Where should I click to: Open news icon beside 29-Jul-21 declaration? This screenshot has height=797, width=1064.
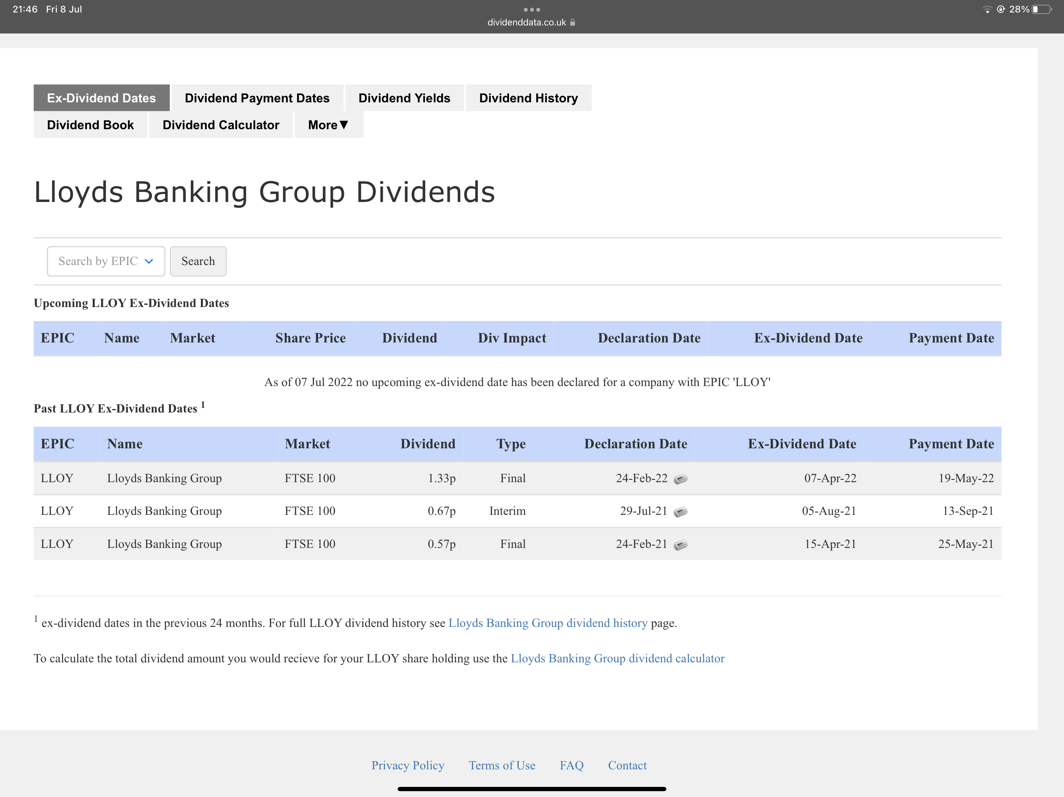(680, 511)
